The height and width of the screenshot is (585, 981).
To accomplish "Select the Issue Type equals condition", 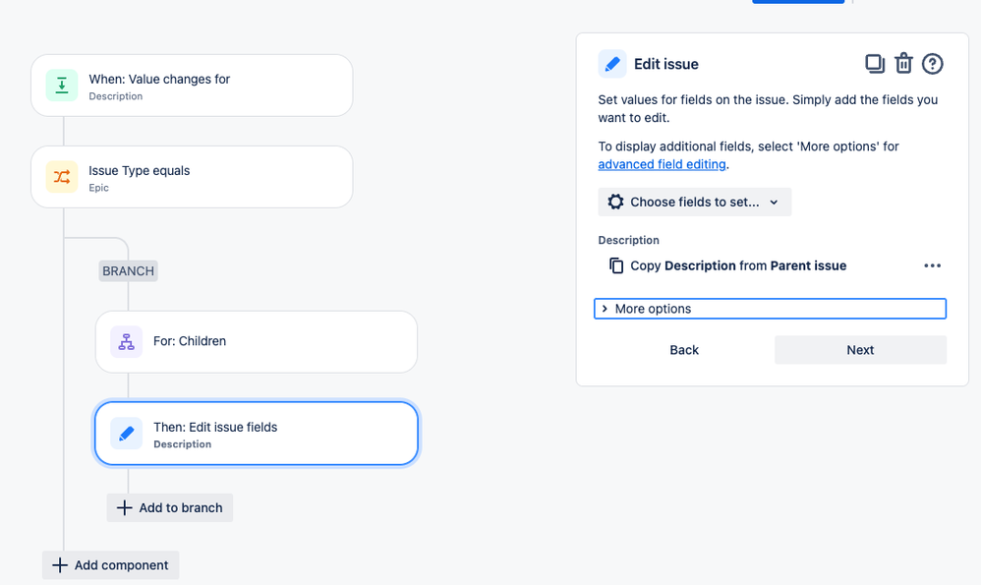I will pos(192,177).
